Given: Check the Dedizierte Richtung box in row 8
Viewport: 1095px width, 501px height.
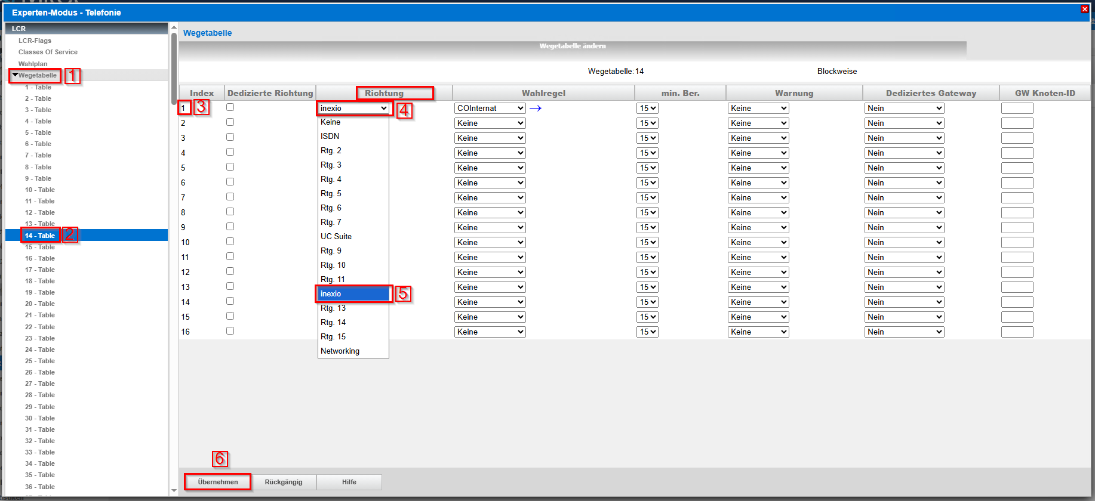Looking at the screenshot, I should pos(230,212).
